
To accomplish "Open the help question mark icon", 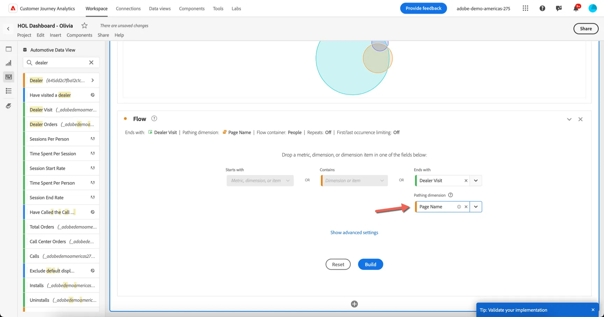I will pyautogui.click(x=542, y=8).
